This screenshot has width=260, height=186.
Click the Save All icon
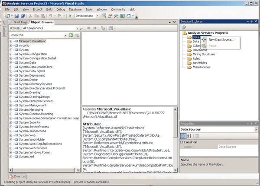tap(23, 16)
